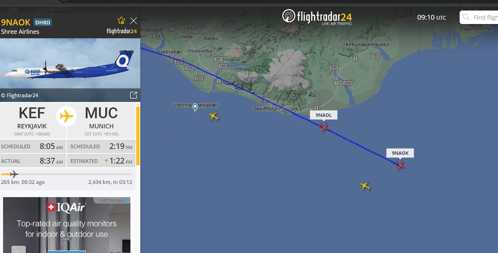Select the red 9NAOK aircraft on map
This screenshot has height=253, width=498.
(400, 165)
